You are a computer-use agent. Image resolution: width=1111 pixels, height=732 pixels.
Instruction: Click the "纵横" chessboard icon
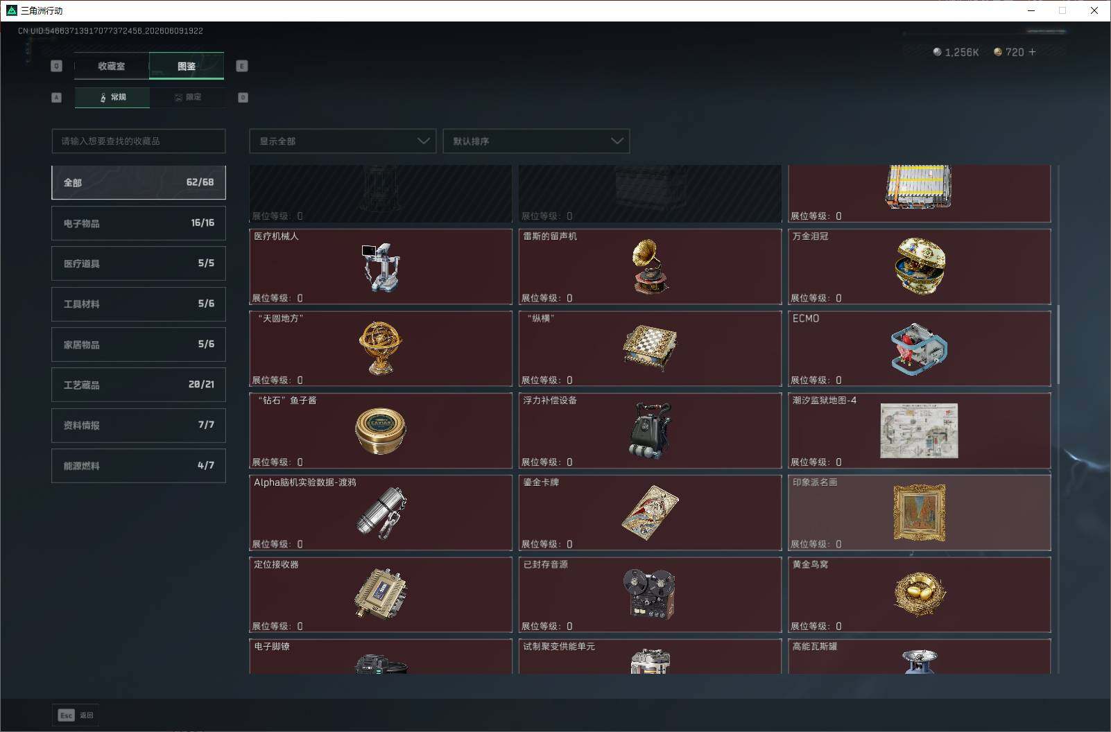tap(649, 348)
